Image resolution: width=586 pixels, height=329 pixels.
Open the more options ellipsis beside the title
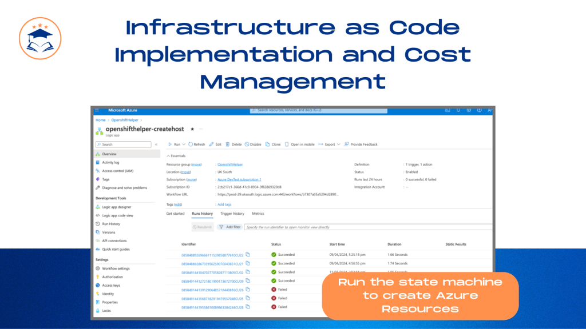pos(201,129)
